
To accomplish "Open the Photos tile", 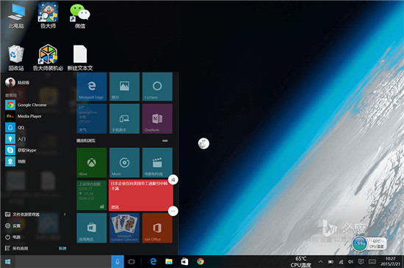I will 124,86.
